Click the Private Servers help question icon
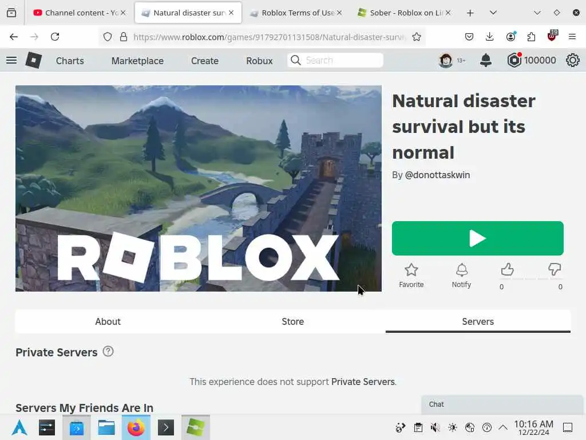Screen dimensions: 586x440 (108, 351)
